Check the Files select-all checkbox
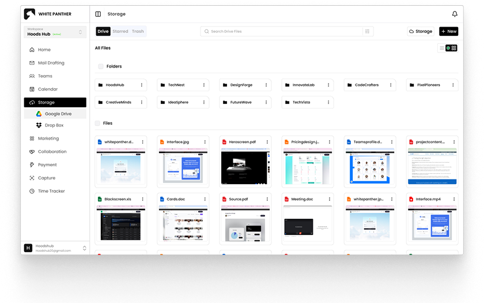This screenshot has height=303, width=484. pos(97,123)
